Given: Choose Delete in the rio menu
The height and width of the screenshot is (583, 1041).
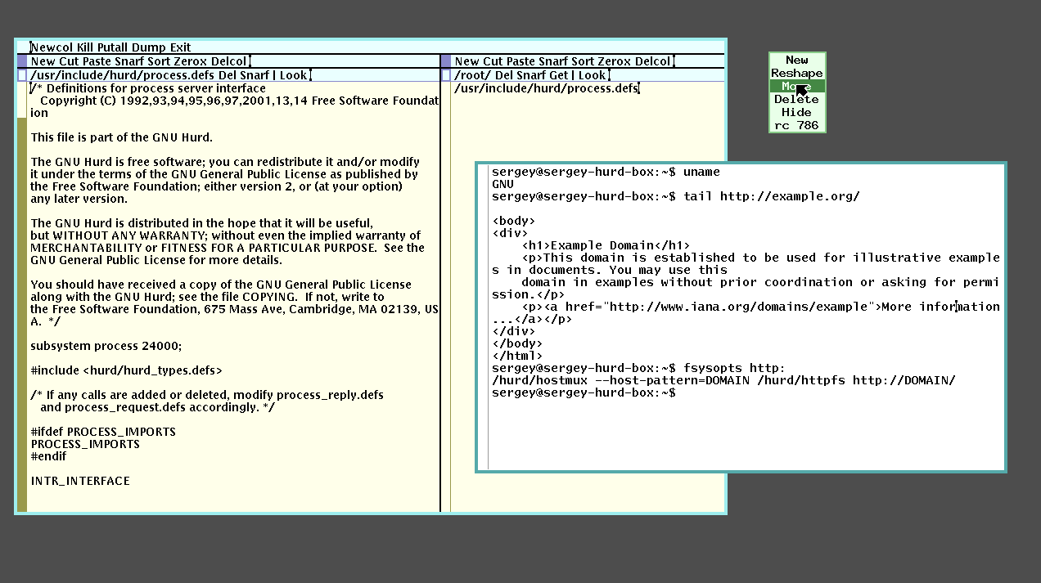Looking at the screenshot, I should (x=797, y=99).
